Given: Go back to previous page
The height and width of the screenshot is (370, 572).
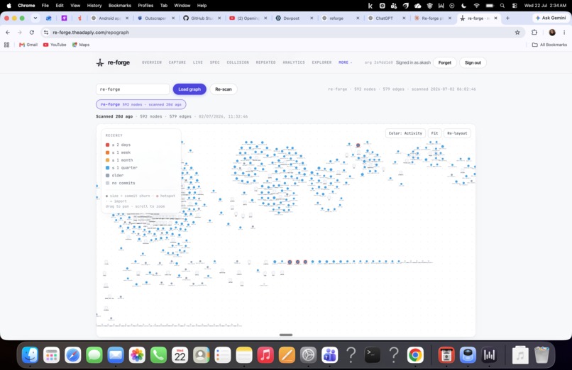Looking at the screenshot, I should click(x=8, y=33).
